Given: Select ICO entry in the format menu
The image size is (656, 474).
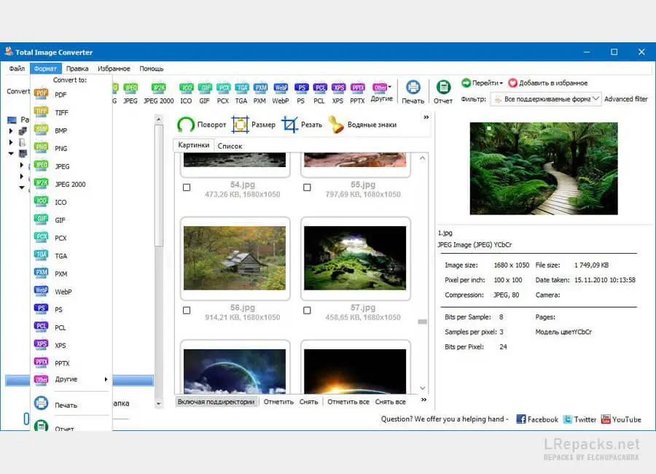Looking at the screenshot, I should (x=71, y=202).
